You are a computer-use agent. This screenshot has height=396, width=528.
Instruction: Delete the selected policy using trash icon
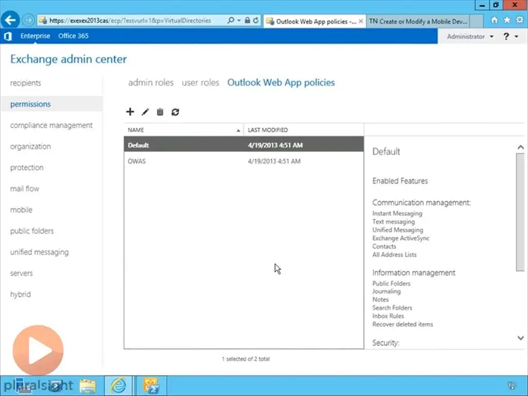pos(160,112)
